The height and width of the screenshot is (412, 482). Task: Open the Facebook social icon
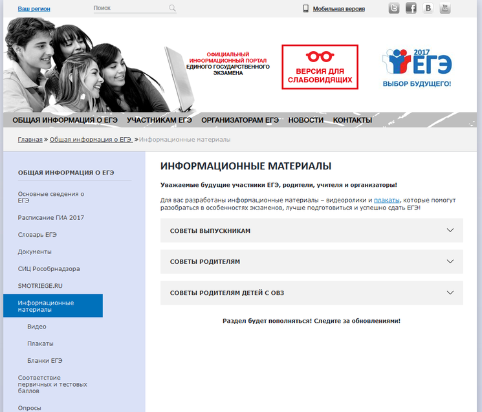[x=411, y=8]
